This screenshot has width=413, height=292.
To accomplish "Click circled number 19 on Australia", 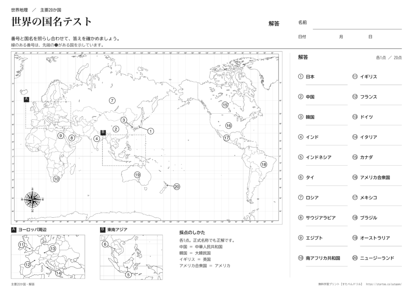I will pos(137,175).
